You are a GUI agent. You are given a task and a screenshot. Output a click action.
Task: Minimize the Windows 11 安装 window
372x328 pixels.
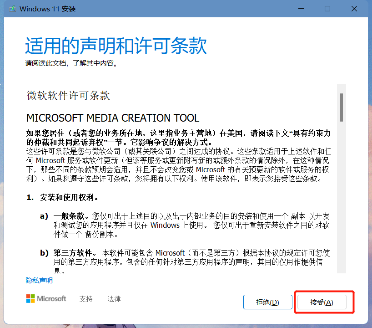(x=301, y=9)
